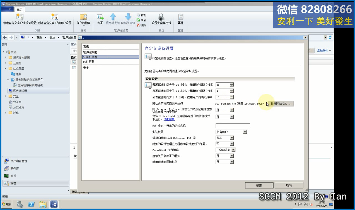Click the reminder interval field showing 4
The height and width of the screenshot is (210, 355).
pos(223,91)
